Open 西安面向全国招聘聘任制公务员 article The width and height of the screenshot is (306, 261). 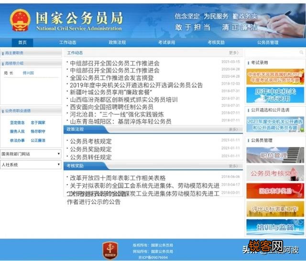point(111,107)
